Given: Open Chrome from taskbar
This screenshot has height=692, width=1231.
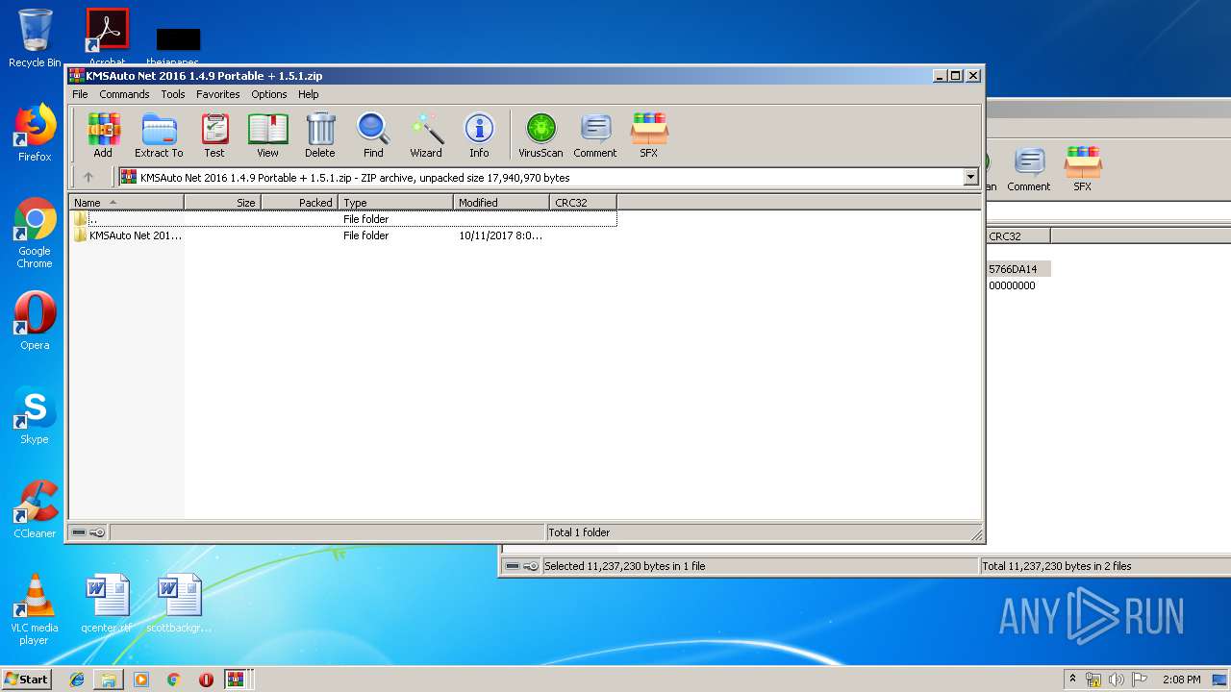Looking at the screenshot, I should pyautogui.click(x=174, y=680).
